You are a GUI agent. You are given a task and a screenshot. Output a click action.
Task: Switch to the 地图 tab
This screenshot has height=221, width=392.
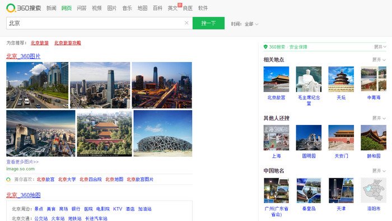[x=142, y=8]
